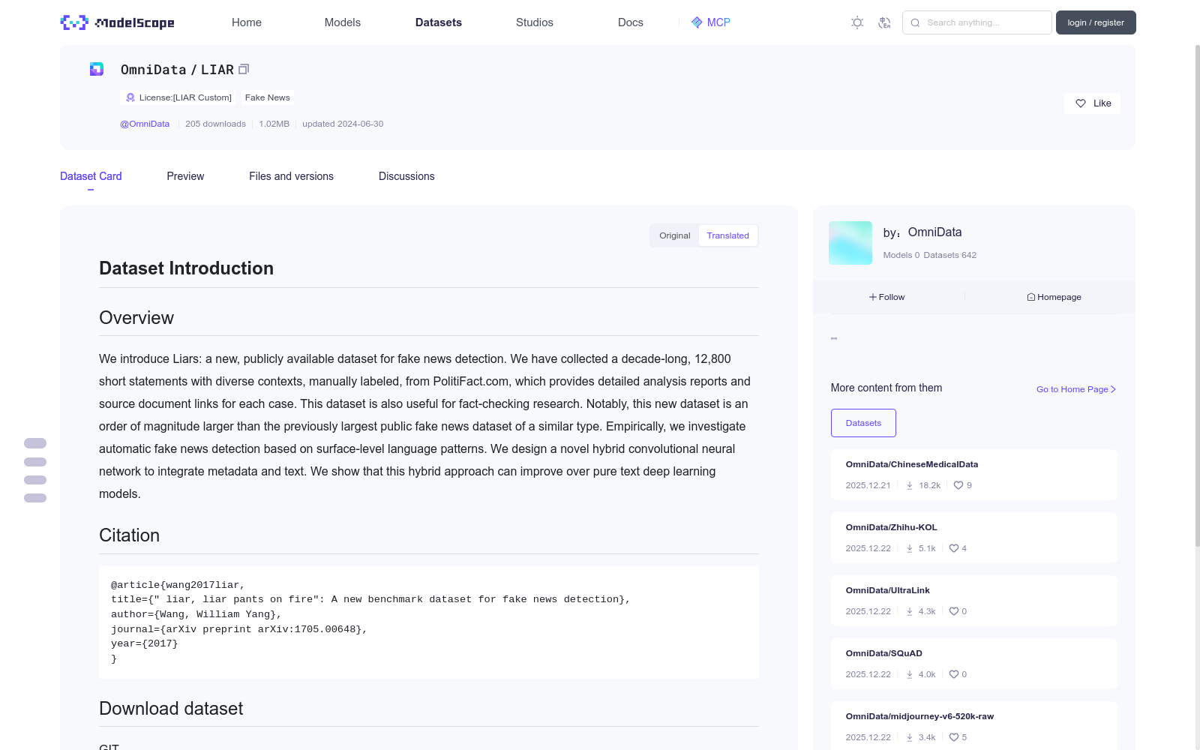Switch README to Original language

(x=675, y=235)
